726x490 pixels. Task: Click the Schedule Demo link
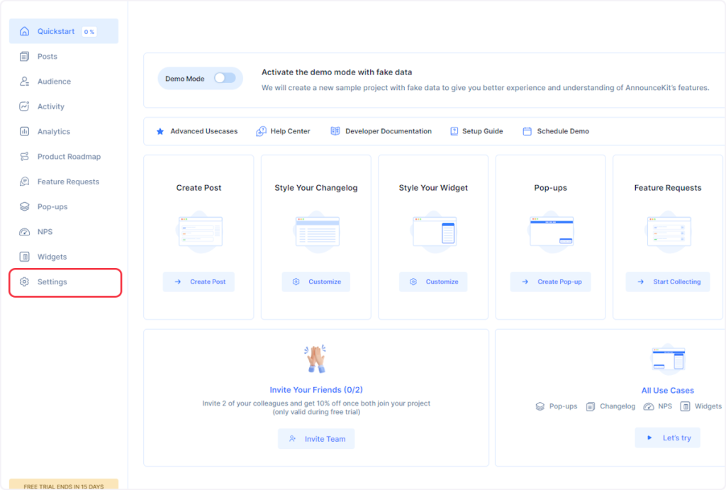coord(556,131)
